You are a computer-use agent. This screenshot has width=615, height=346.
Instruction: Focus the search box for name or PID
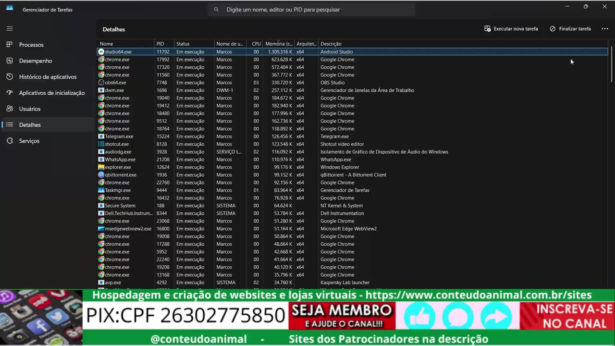point(311,9)
